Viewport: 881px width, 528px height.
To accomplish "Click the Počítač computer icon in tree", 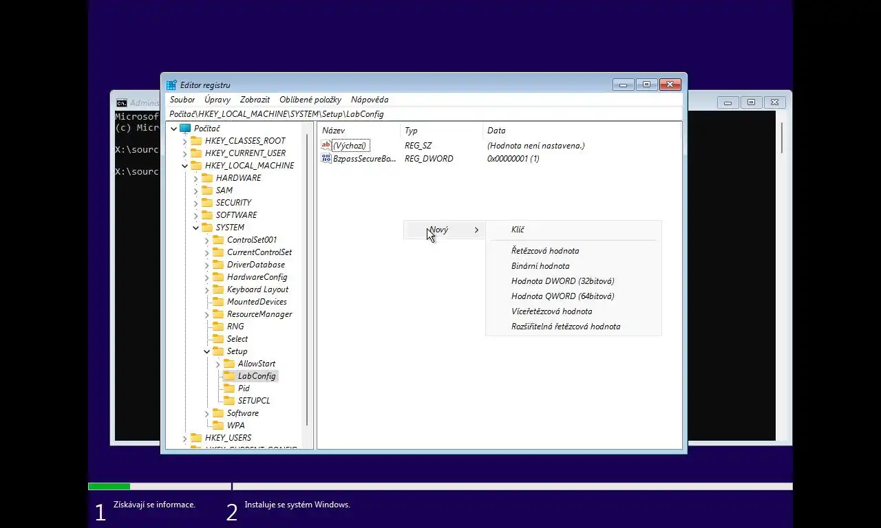I will (185, 129).
